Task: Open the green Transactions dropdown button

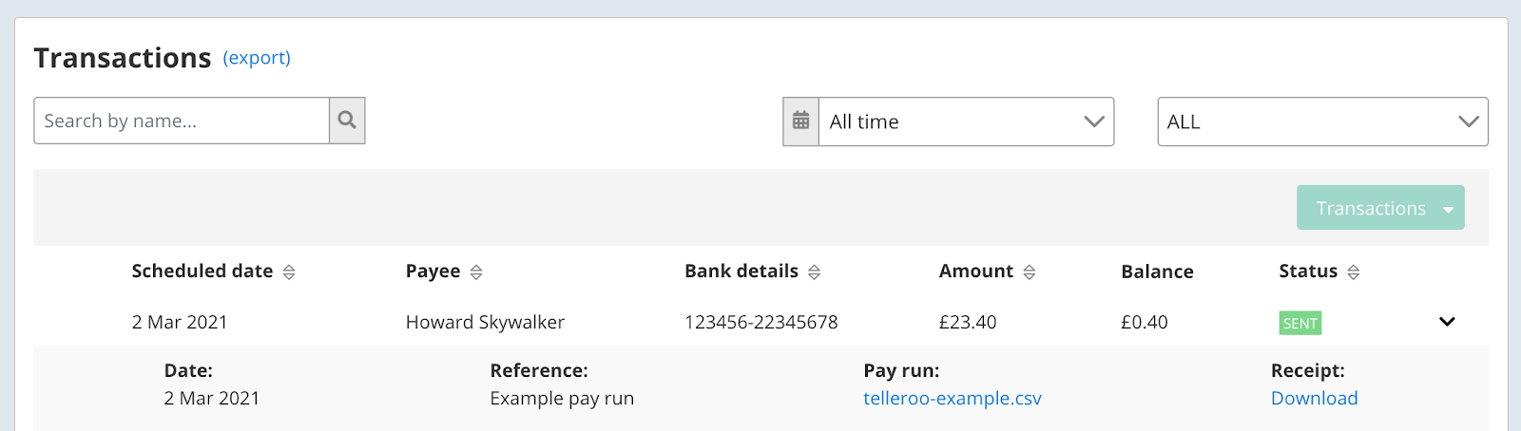Action: (1380, 208)
